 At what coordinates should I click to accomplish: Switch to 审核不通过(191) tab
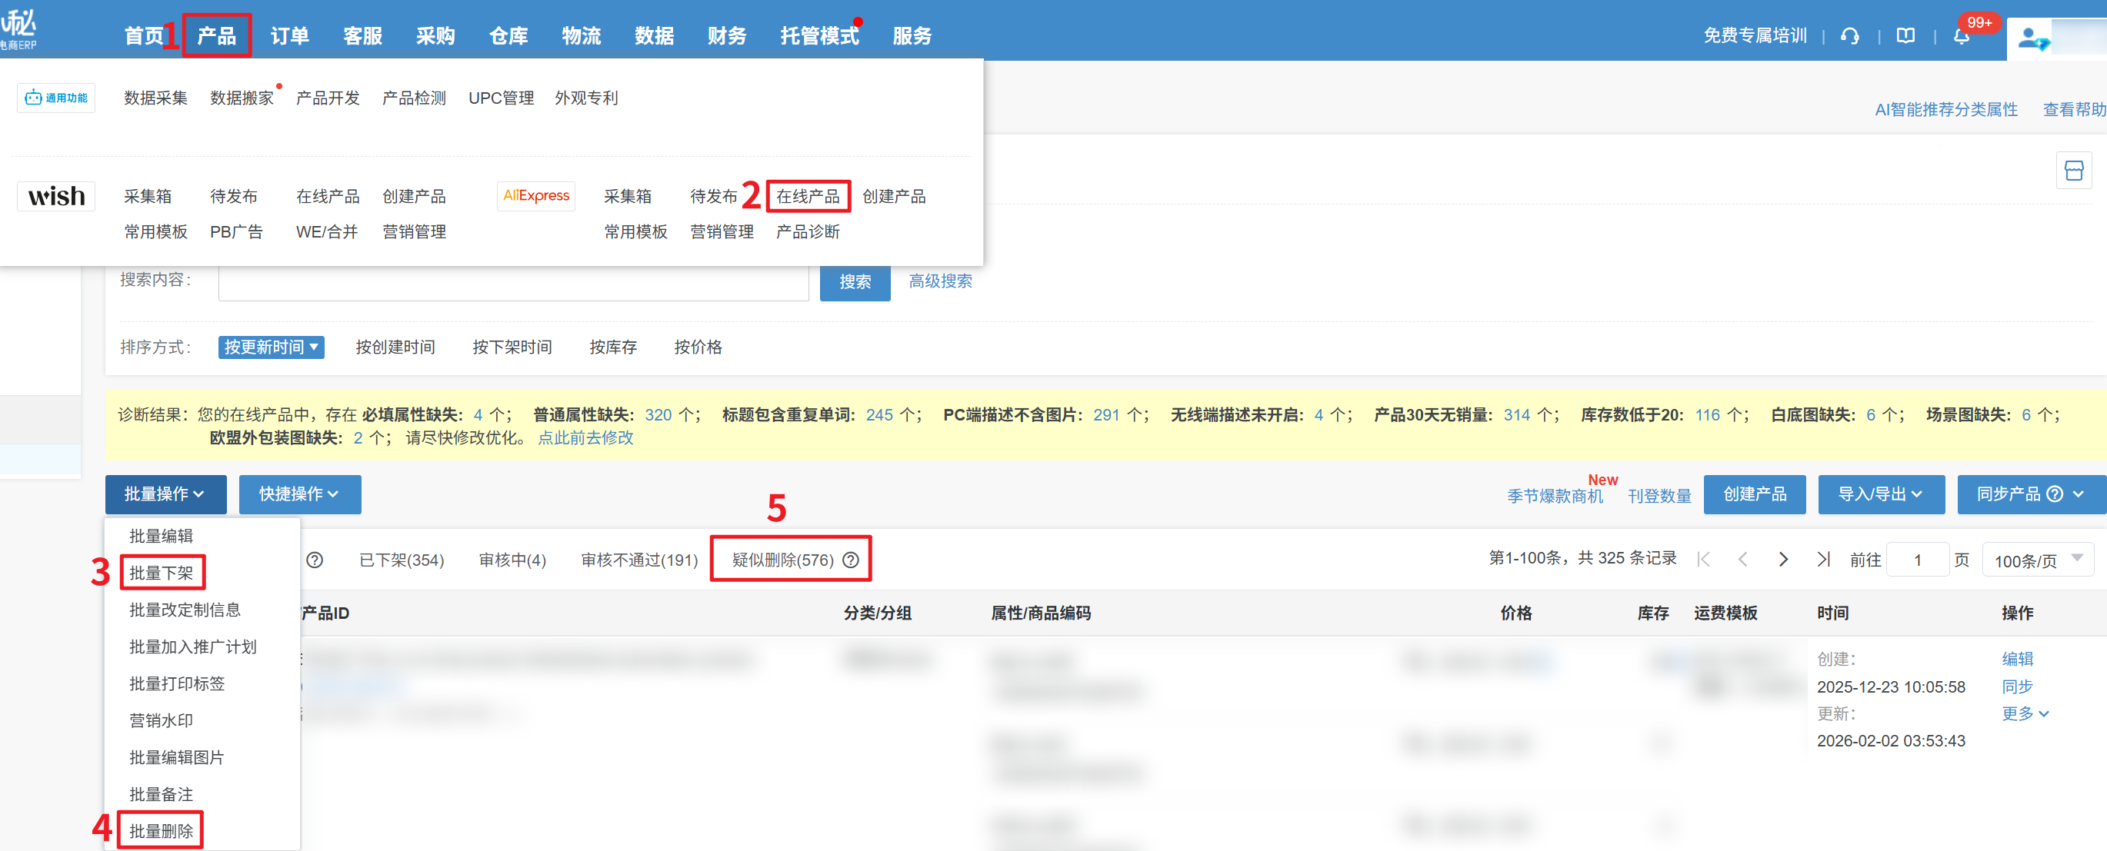tap(638, 560)
